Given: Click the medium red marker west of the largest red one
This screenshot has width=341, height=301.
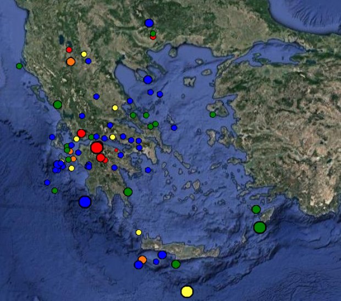Looking at the screenshot, I should click(x=81, y=133).
